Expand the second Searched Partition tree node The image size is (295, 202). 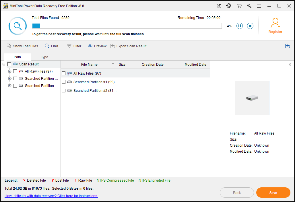coord(9,86)
